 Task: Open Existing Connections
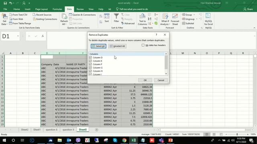[x=45, y=19]
